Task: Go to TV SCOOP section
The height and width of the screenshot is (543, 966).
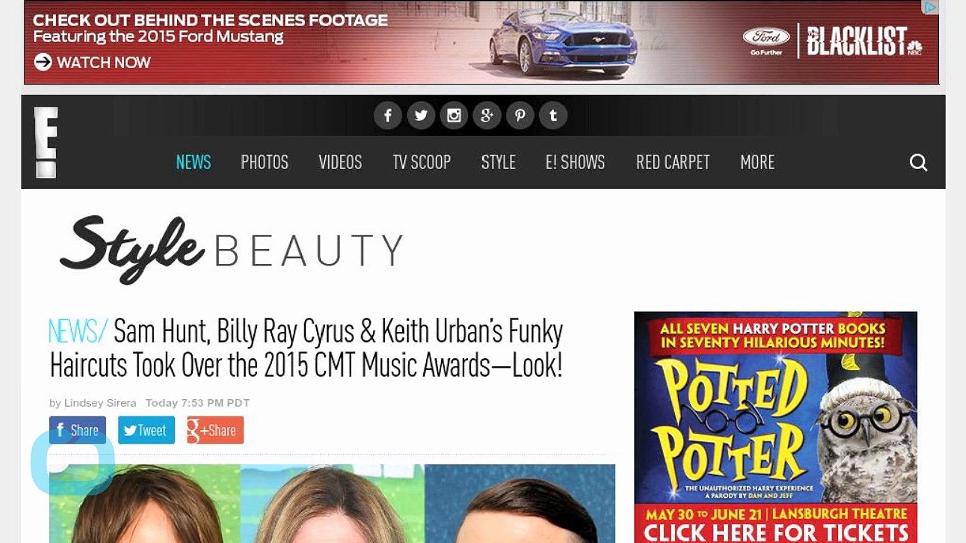Action: coord(422,162)
